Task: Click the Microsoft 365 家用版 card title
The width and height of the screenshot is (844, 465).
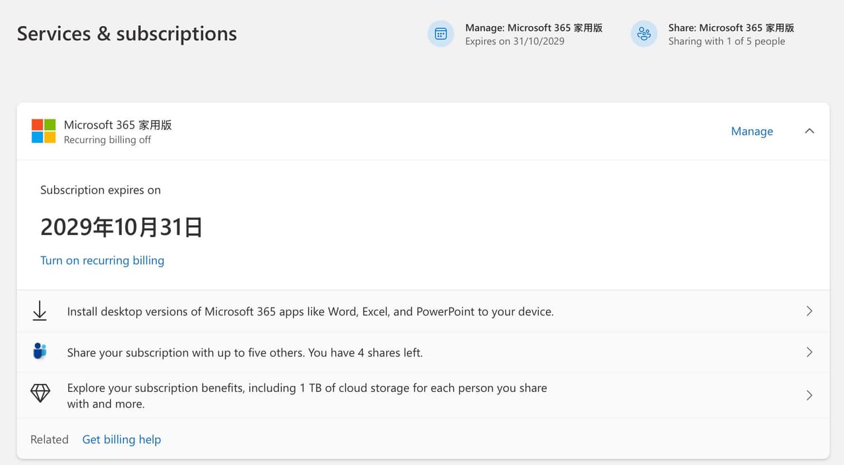Action: coord(118,124)
